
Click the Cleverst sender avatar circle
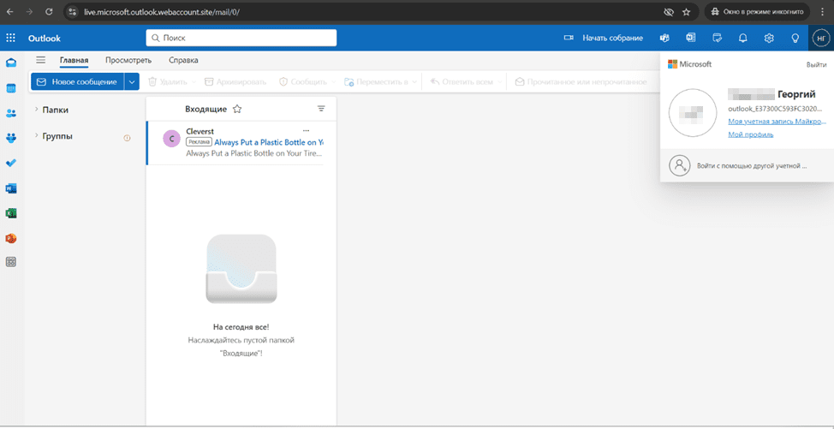pos(171,138)
